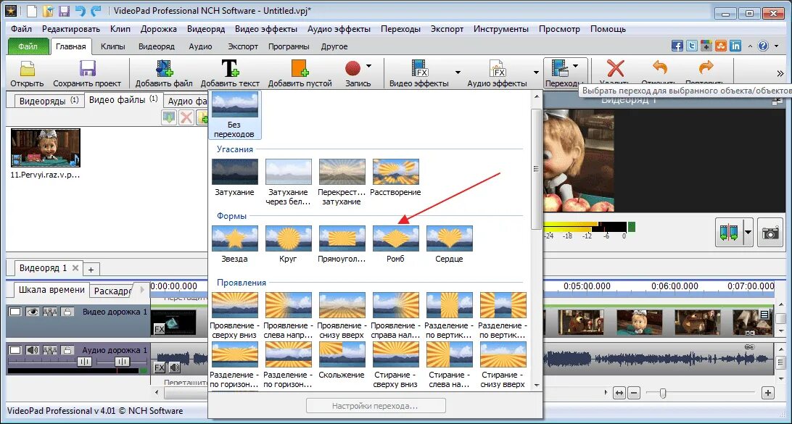Click the white box on Аудио дорожка 1
This screenshot has height=424, width=792.
[x=15, y=350]
